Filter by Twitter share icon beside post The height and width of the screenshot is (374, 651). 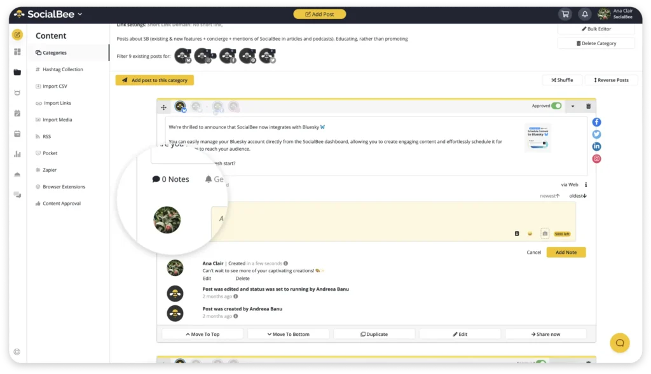pos(596,134)
